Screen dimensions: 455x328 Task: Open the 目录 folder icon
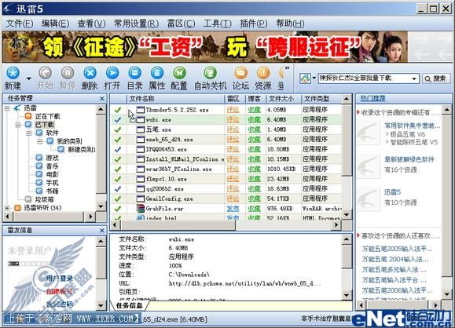click(x=134, y=73)
